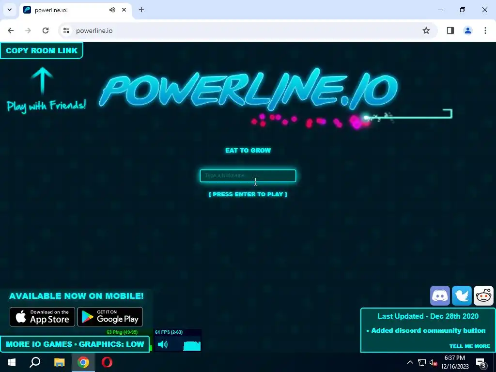Open the Chrome three-dot menu
The height and width of the screenshot is (372, 496).
pyautogui.click(x=485, y=31)
